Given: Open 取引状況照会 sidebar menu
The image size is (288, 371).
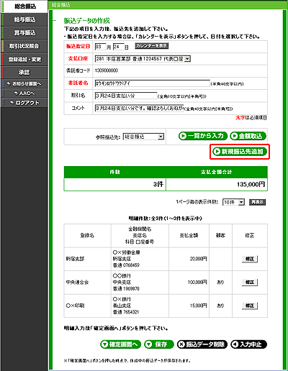Looking at the screenshot, I should 24,46.
